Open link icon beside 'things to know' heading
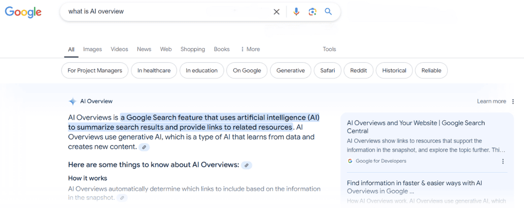The width and height of the screenshot is (524, 208). (x=246, y=165)
